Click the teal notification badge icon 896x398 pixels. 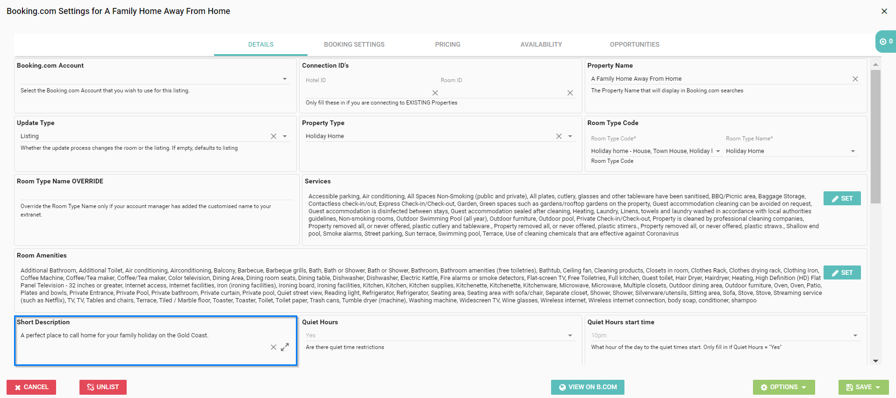pos(885,42)
